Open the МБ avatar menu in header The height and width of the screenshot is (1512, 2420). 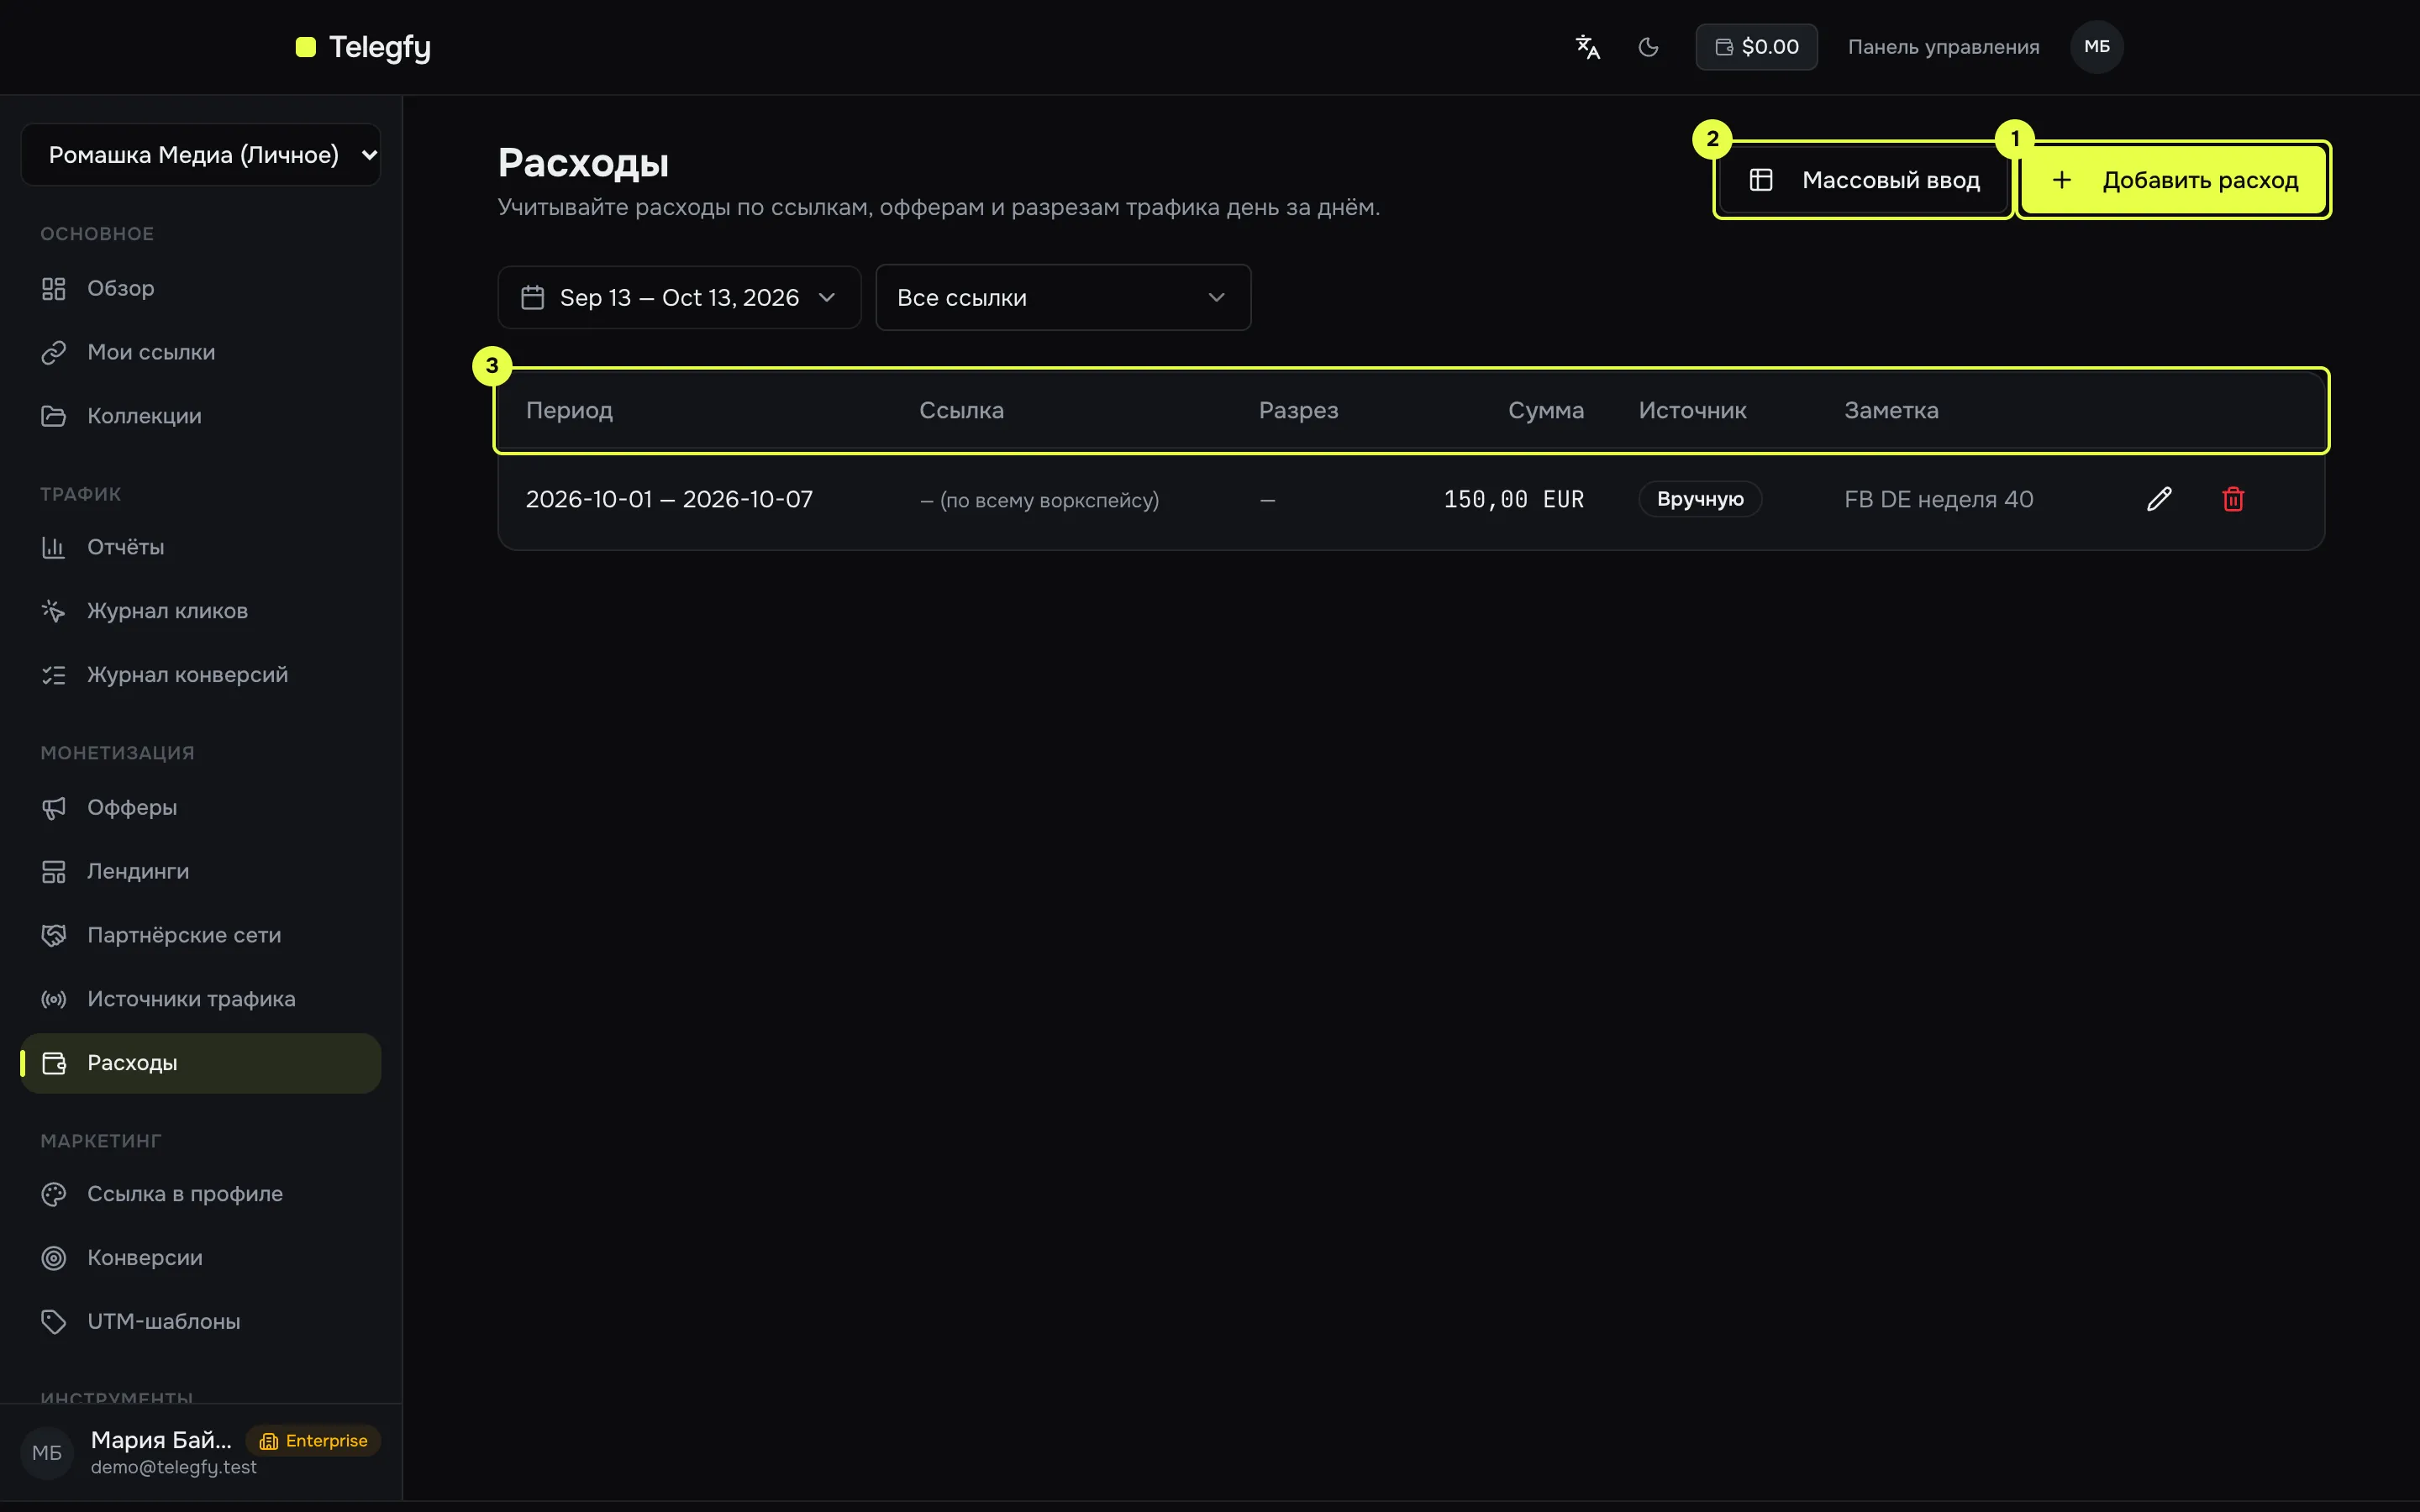tap(2096, 47)
